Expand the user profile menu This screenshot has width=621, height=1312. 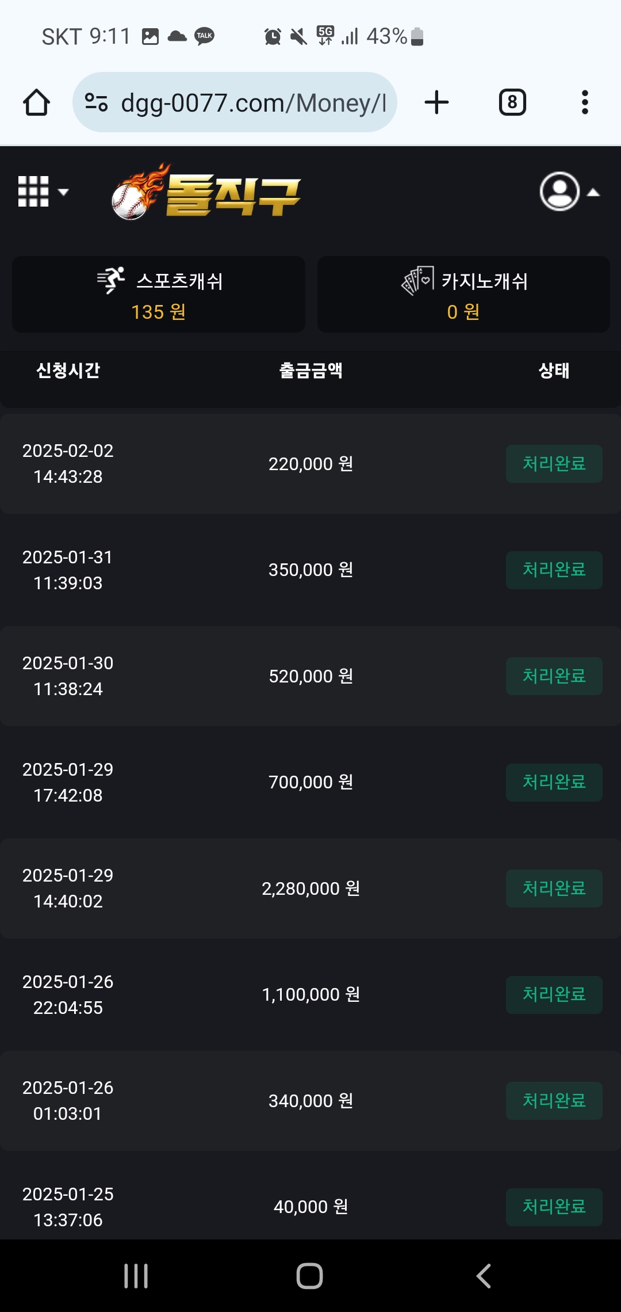(x=569, y=192)
